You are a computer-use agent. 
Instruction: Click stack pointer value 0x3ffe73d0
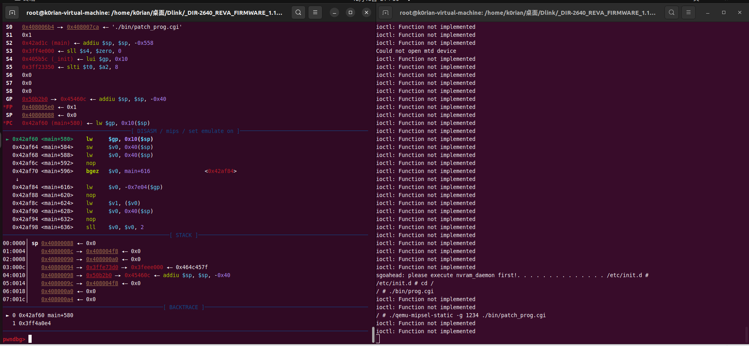point(102,267)
